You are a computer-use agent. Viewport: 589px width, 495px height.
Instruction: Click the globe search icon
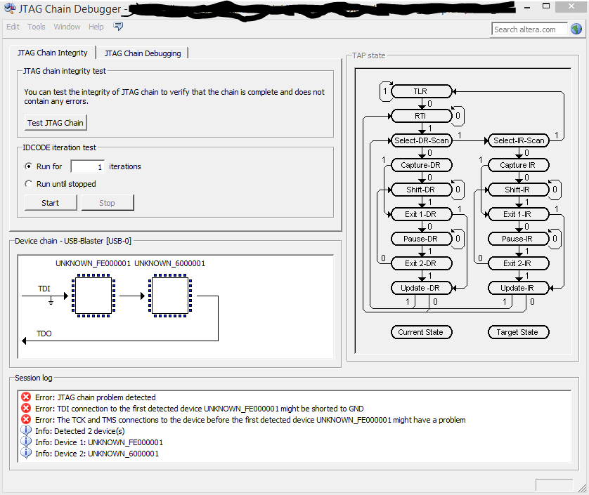click(576, 29)
